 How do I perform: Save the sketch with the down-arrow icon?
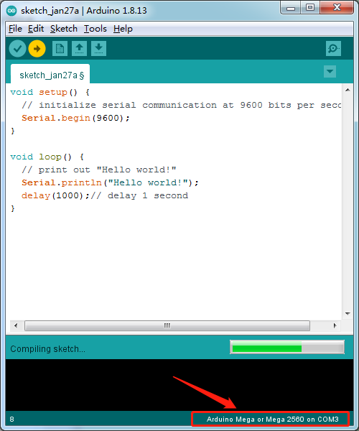click(x=98, y=49)
